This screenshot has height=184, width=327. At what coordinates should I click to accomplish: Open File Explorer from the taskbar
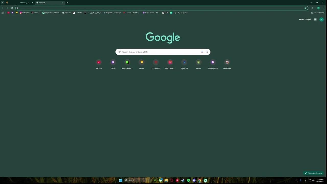pos(166,180)
